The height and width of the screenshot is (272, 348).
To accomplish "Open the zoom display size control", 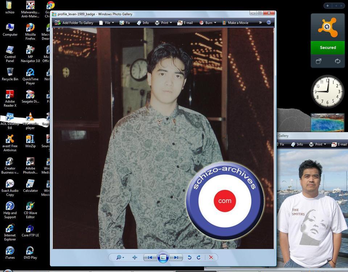I will click(120, 257).
